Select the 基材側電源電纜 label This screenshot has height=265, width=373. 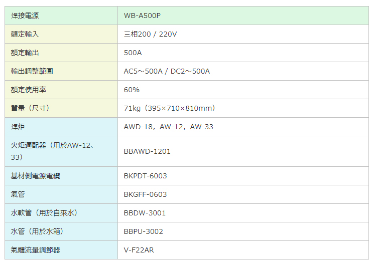click(35, 176)
